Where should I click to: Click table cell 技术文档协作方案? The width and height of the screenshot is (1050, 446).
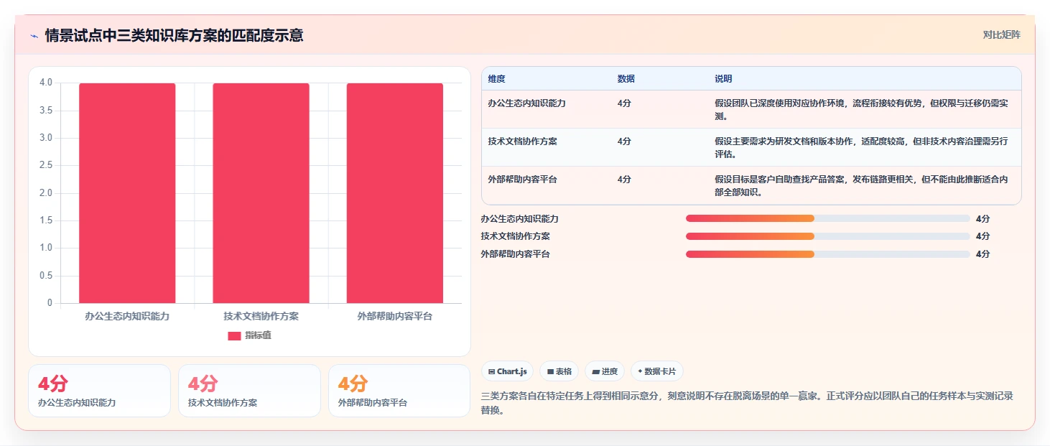click(522, 141)
